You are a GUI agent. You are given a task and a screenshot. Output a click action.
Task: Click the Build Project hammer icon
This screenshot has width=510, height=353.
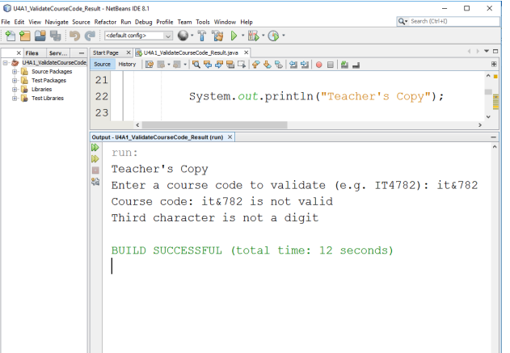point(202,36)
